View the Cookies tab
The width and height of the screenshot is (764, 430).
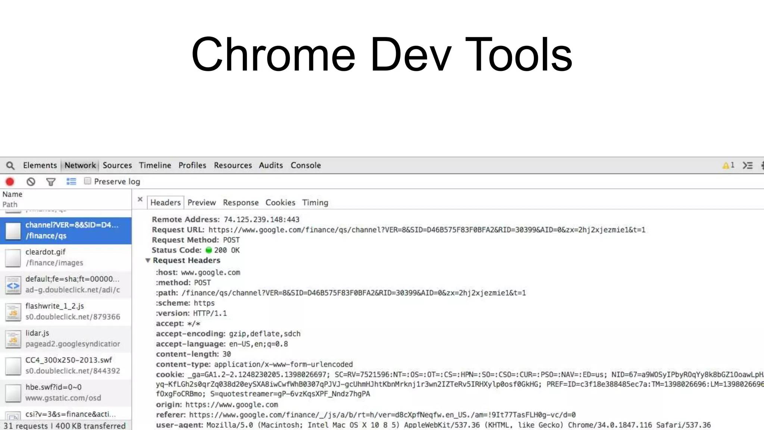pyautogui.click(x=280, y=203)
